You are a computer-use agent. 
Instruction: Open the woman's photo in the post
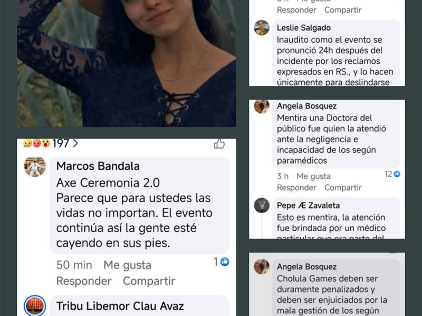(127, 63)
